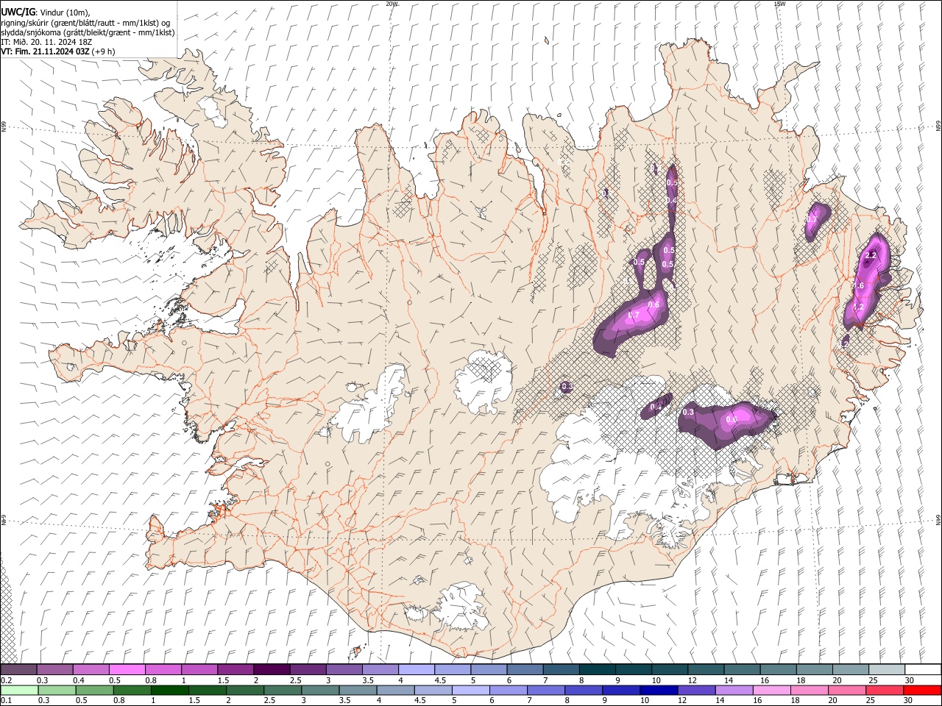Click the 'slydda/snjókoma' legend description line
The height and width of the screenshot is (706, 942).
(88, 33)
